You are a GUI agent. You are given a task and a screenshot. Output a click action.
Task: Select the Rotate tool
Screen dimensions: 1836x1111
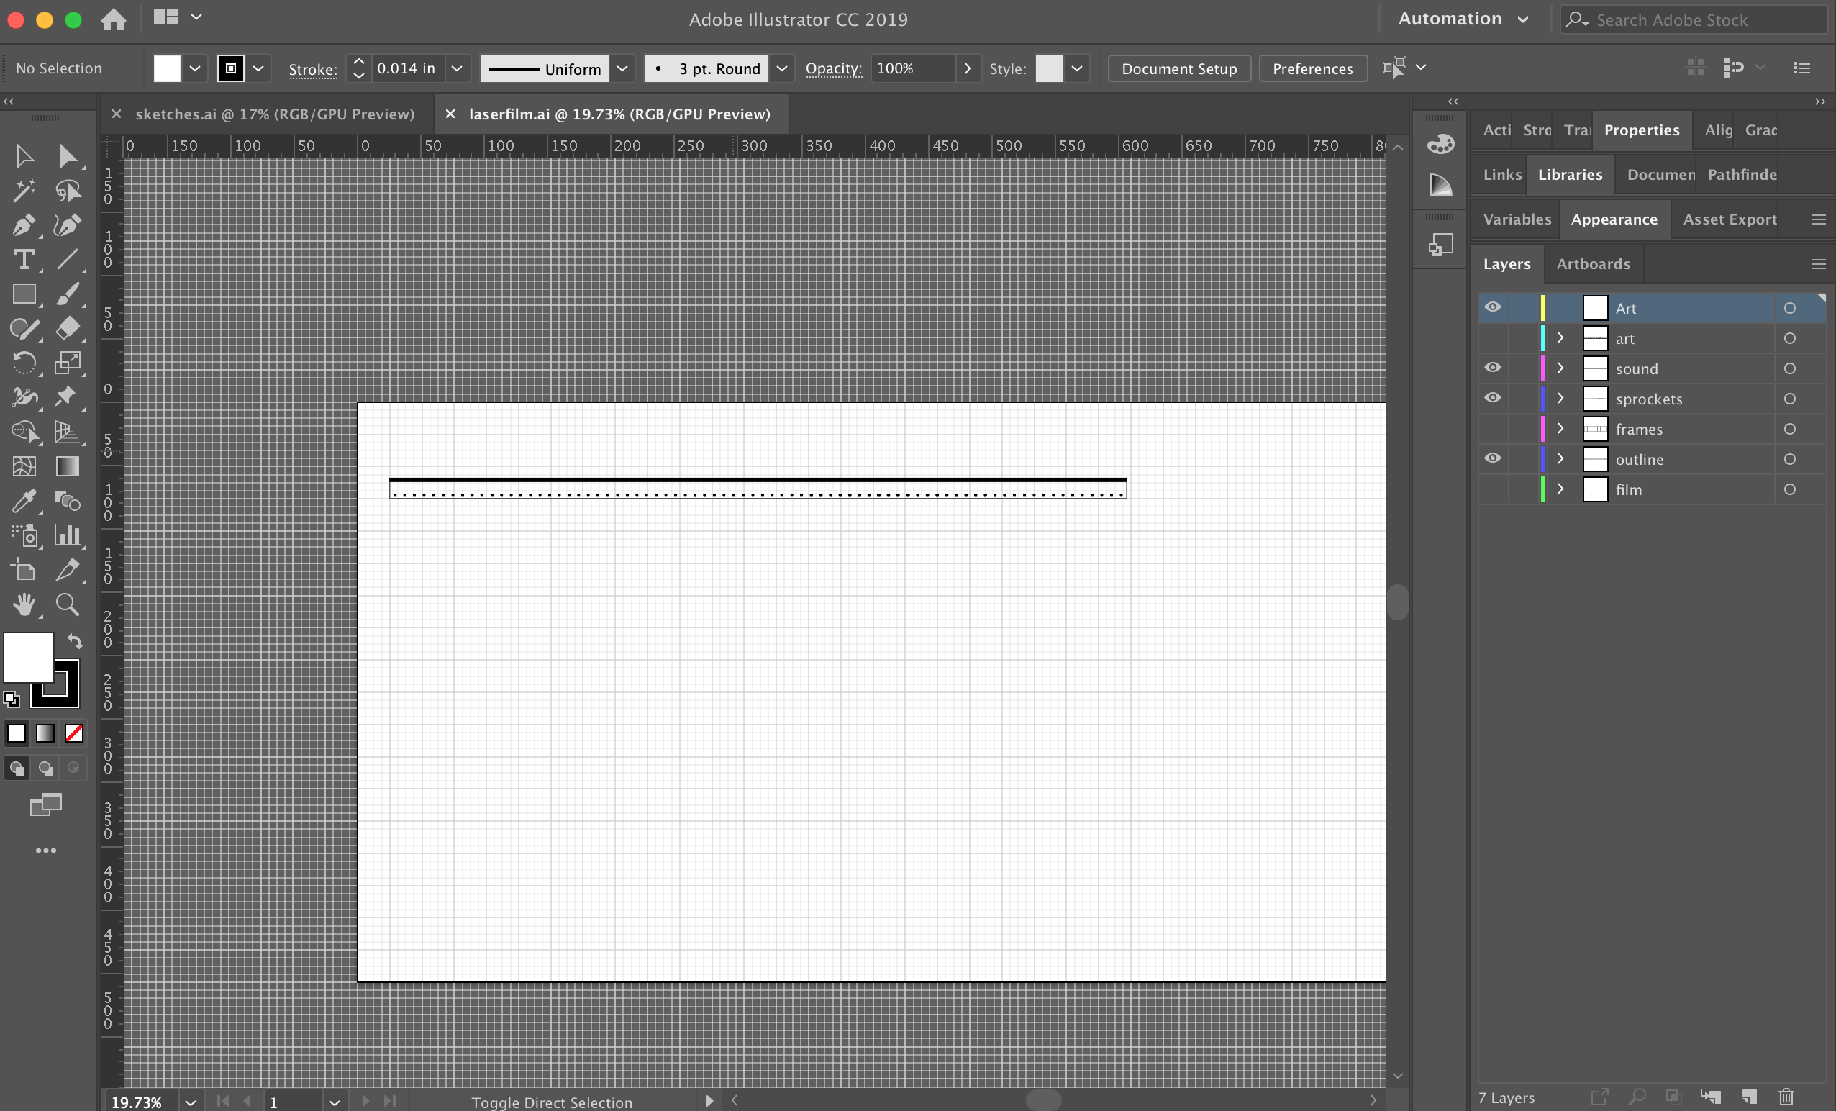click(24, 363)
